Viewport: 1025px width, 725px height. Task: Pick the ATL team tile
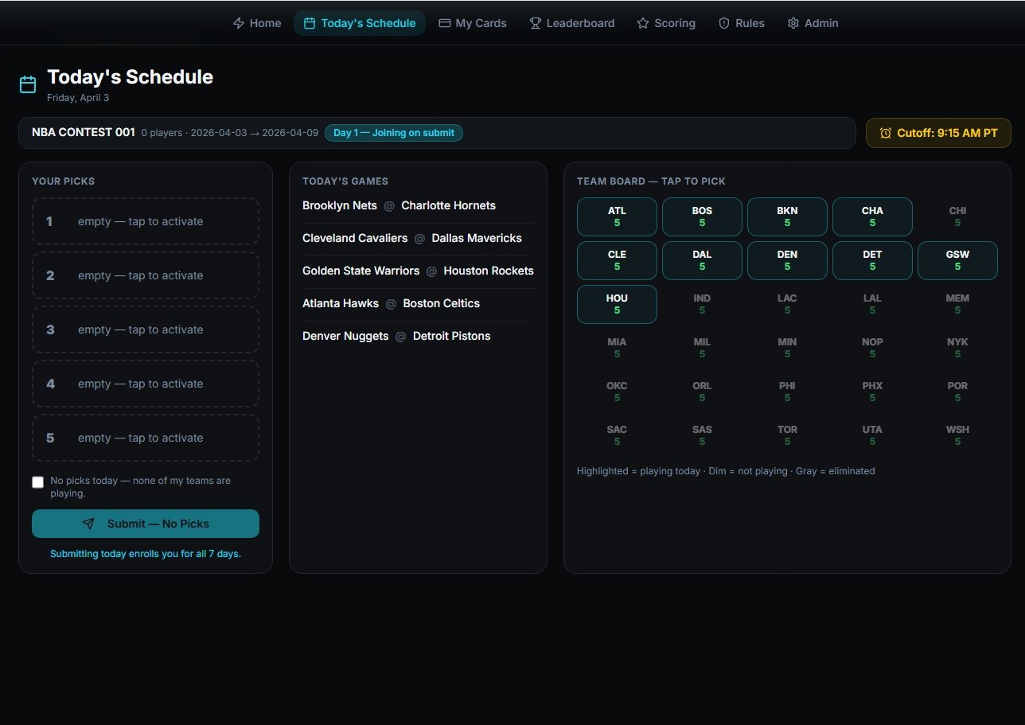pyautogui.click(x=617, y=216)
